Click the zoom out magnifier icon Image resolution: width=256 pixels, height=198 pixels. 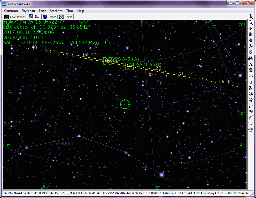point(251,22)
